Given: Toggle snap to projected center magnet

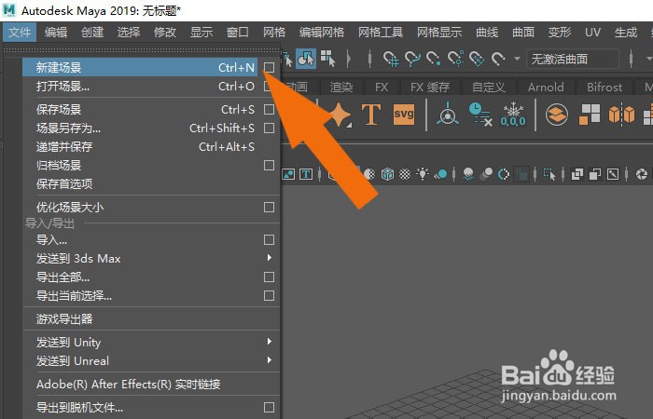Looking at the screenshot, I should coord(455,59).
